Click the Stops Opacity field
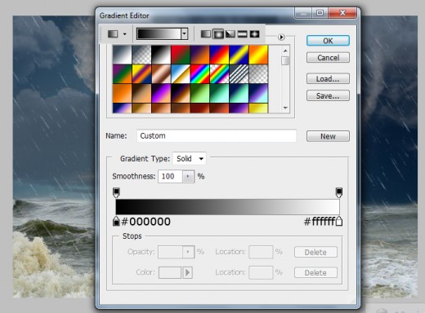The image size is (425, 313). 170,252
